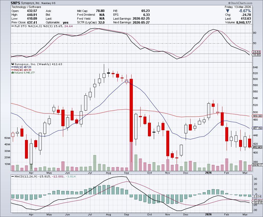Select the P/E value 65.23

click(x=145, y=11)
